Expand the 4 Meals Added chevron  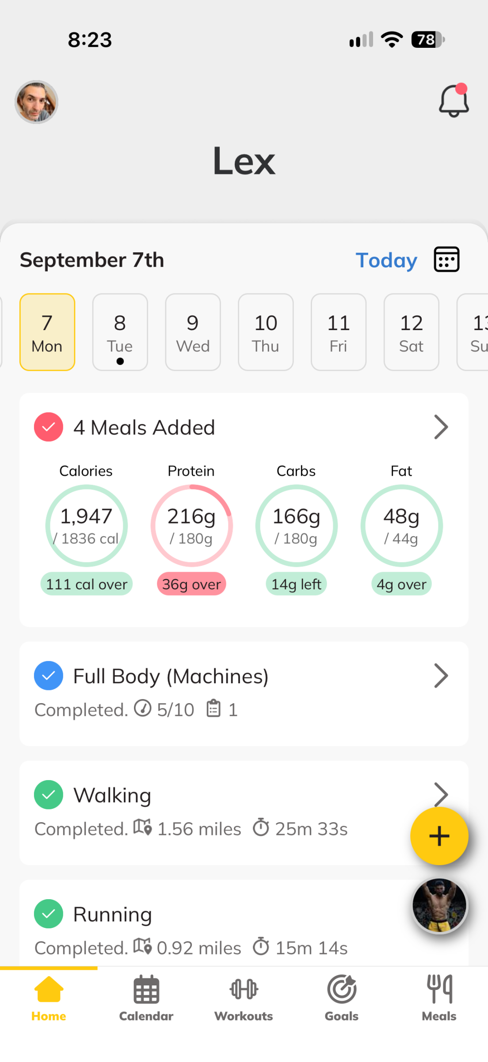coord(441,427)
